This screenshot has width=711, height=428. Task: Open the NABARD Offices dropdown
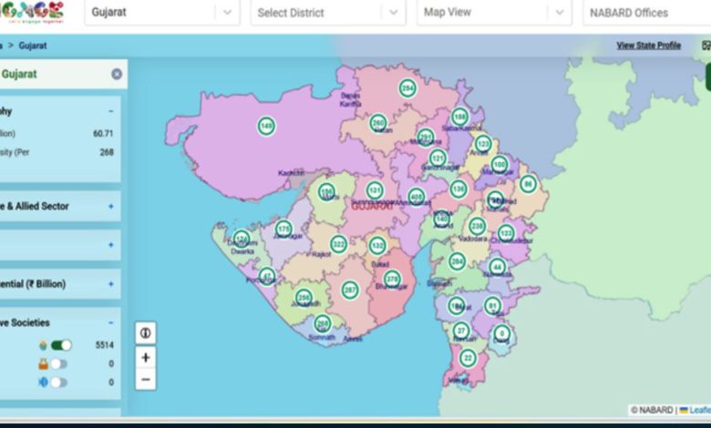[x=643, y=13]
